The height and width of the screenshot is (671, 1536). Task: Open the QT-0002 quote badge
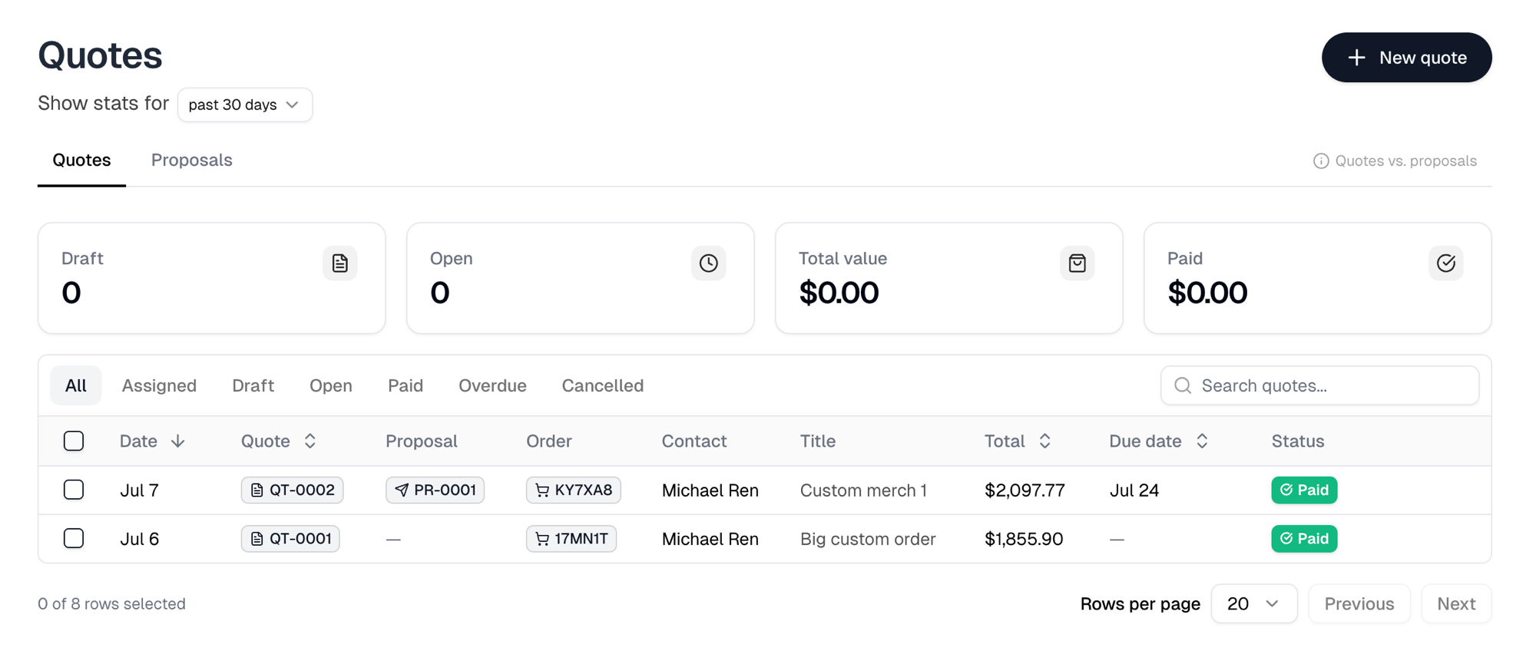[x=293, y=490]
